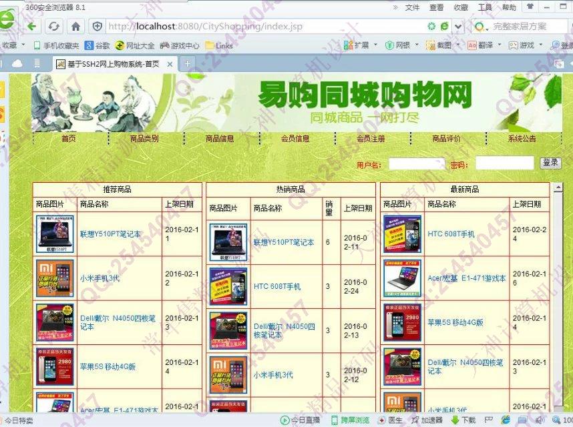Open 会员注册 navigation link
Screen dimensions: 573x427
coord(371,138)
